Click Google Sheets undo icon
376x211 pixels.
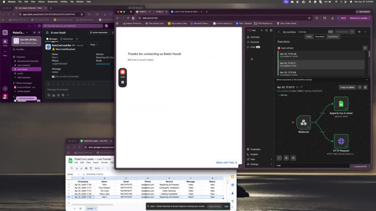77,168
